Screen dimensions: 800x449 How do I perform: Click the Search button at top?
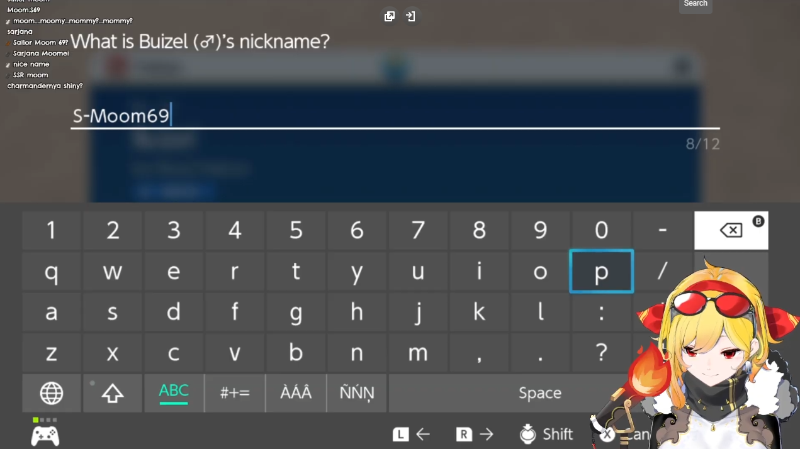[x=696, y=4]
